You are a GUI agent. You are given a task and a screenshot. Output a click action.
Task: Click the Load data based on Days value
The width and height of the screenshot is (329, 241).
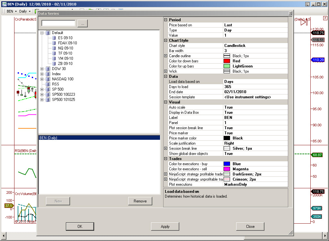[255, 81]
